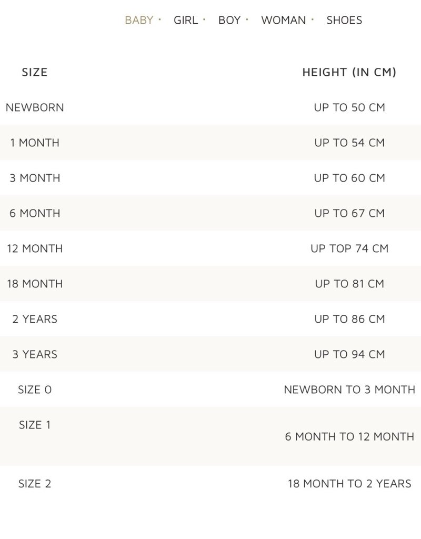
Task: Click the SIZE column header
Action: (x=35, y=72)
